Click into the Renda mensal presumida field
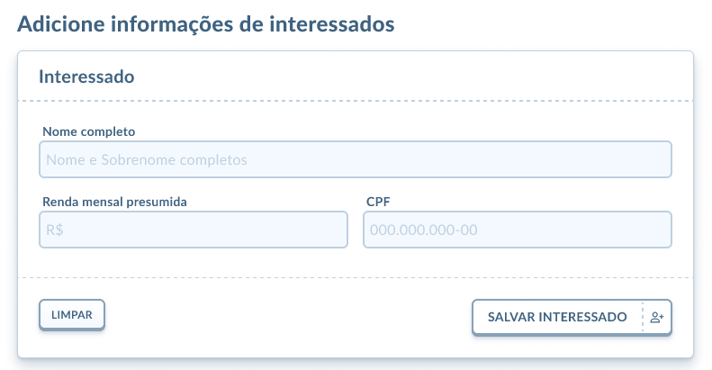Viewport: 712px width, 370px height. pyautogui.click(x=194, y=230)
